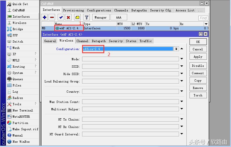This screenshot has width=231, height=147.
Task: Expand the SSID field arrow
Action: (182, 66)
